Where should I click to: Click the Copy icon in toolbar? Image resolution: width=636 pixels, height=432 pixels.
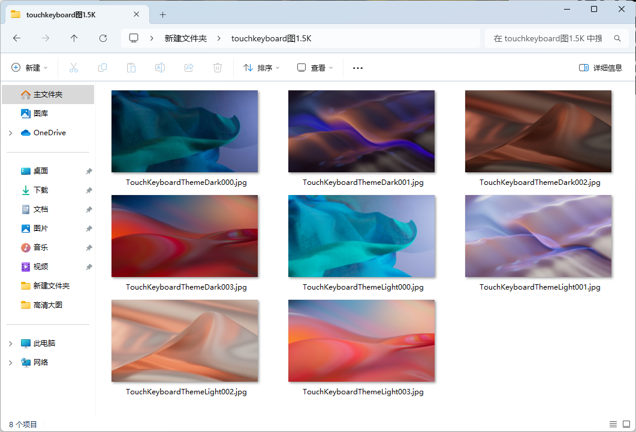103,68
